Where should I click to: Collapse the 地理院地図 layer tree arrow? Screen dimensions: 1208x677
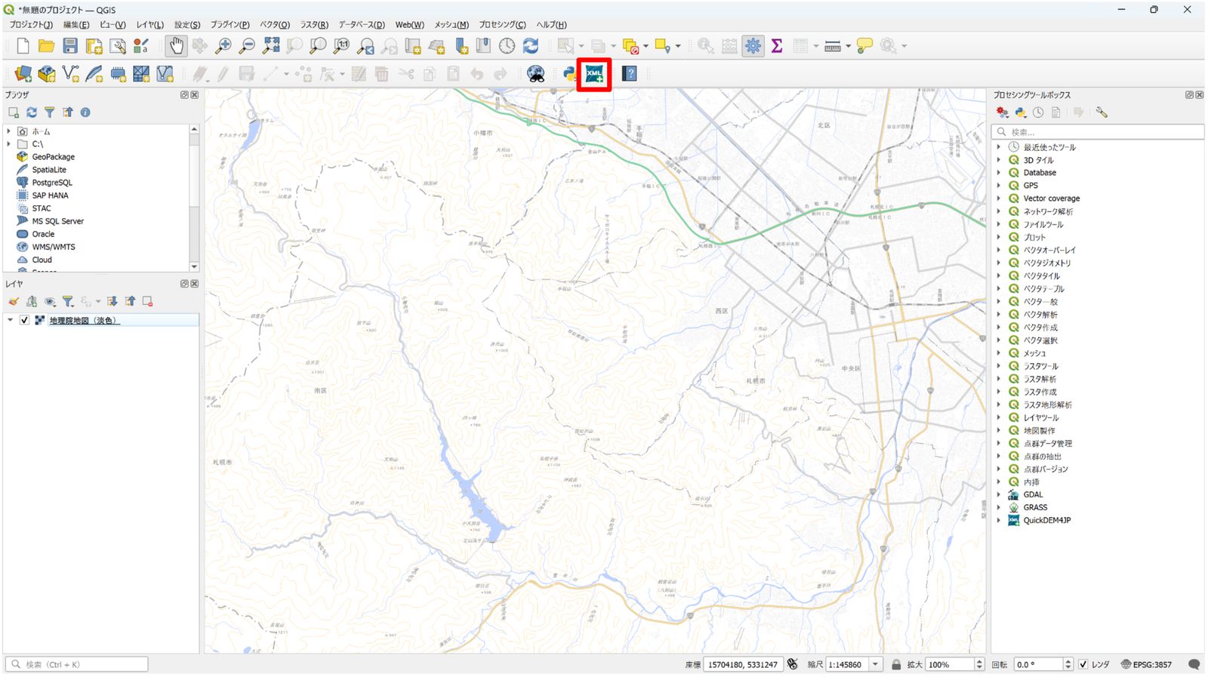click(x=10, y=320)
